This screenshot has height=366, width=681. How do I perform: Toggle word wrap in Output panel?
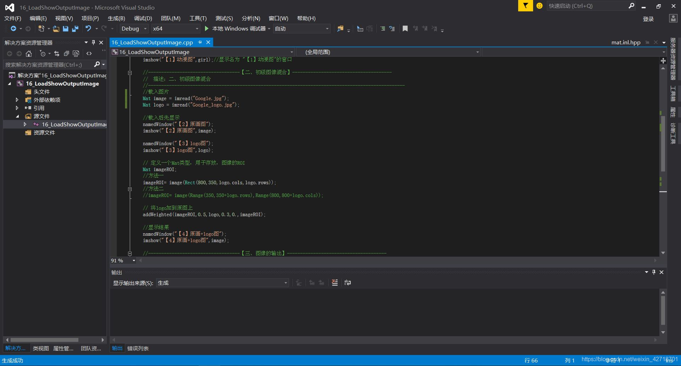[x=348, y=283]
